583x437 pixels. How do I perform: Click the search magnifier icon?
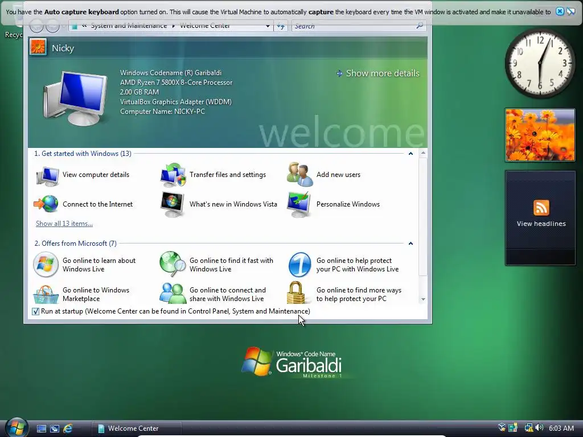(x=420, y=26)
